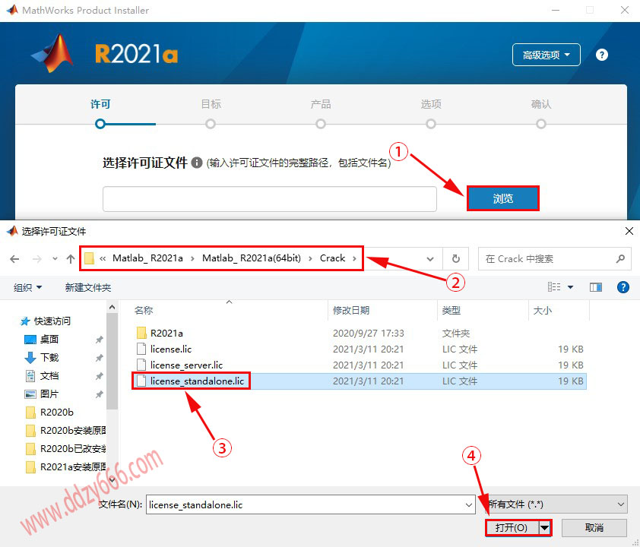This screenshot has height=547, width=640.
Task: Click unpin icon next to 桌面
Action: pyautogui.click(x=99, y=340)
